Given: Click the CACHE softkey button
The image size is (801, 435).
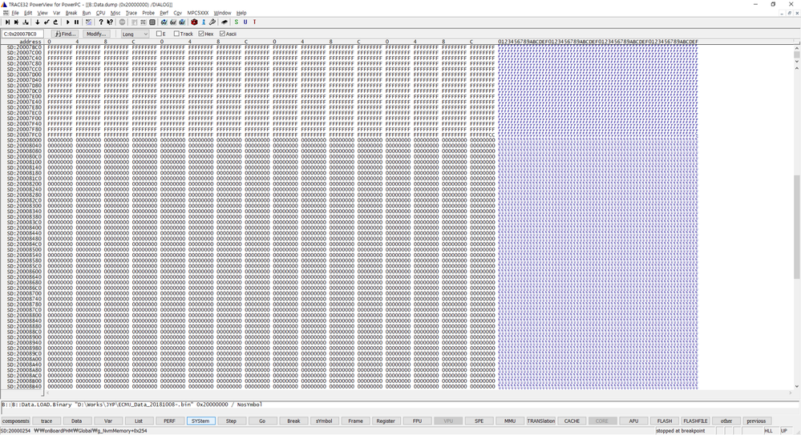Looking at the screenshot, I should pyautogui.click(x=572, y=421).
